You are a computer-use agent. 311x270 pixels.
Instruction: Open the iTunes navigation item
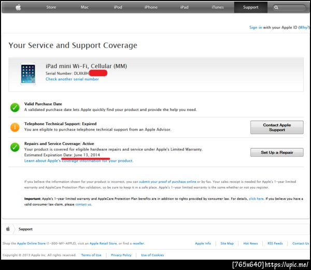point(218,7)
